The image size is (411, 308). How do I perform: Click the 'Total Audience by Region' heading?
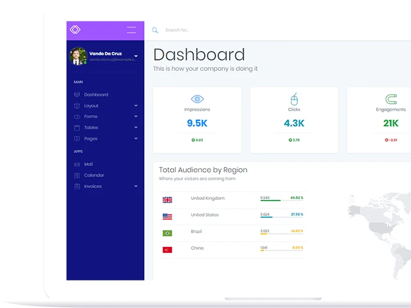[x=203, y=170]
